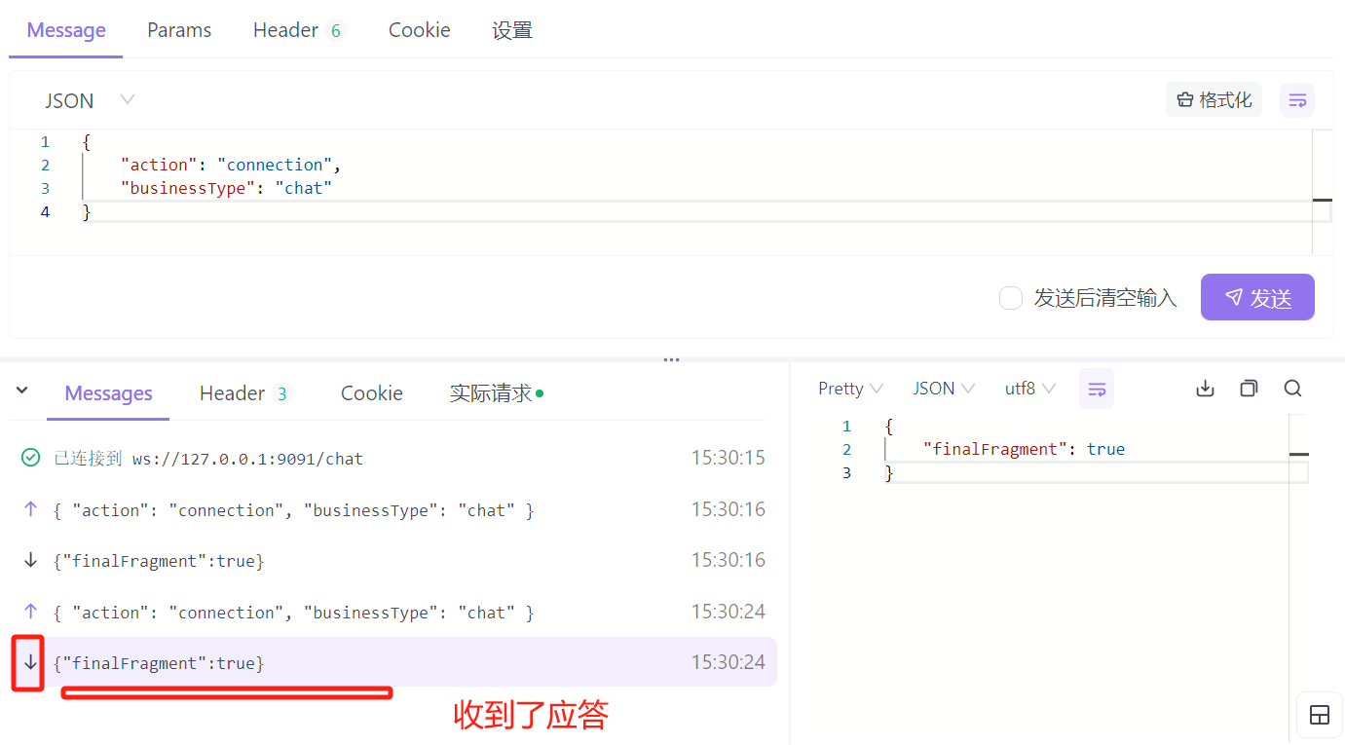Click line number 1 in response viewer
The image size is (1345, 745).
click(x=846, y=426)
